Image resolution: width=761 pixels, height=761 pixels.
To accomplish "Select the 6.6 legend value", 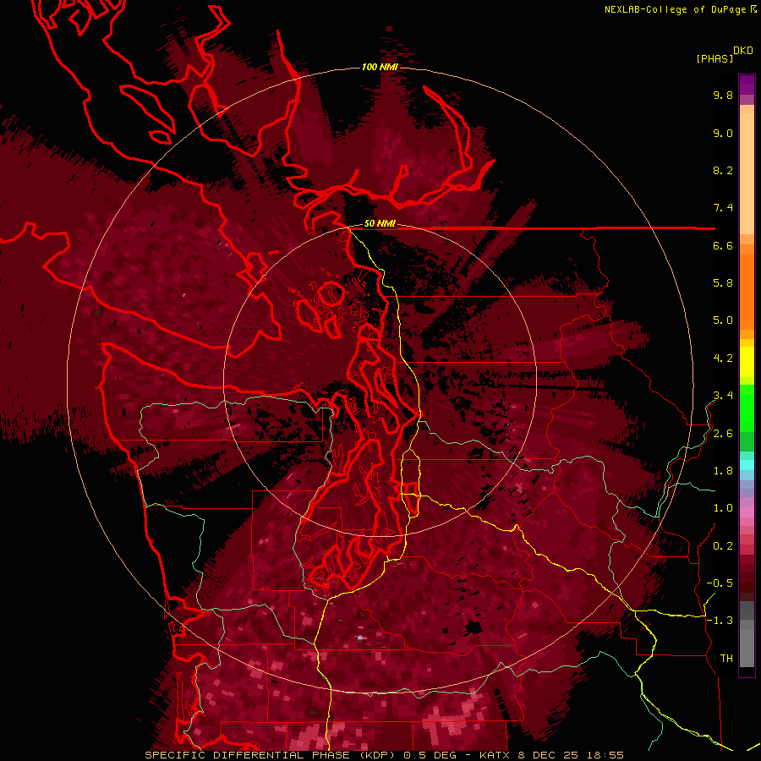I will [x=723, y=245].
